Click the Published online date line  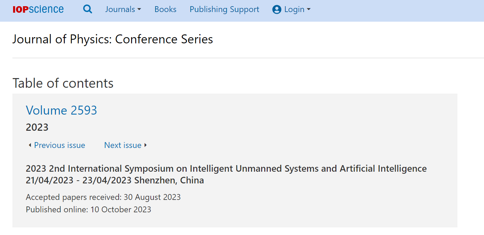88,210
